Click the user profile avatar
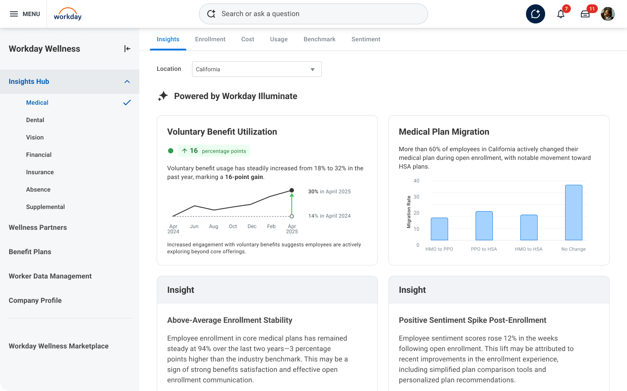Image resolution: width=627 pixels, height=391 pixels. tap(608, 14)
